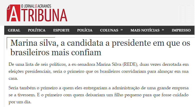This screenshot has width=195, height=107.
Task: Go to the POLÍTICA menu item
Action: [x=37, y=30]
